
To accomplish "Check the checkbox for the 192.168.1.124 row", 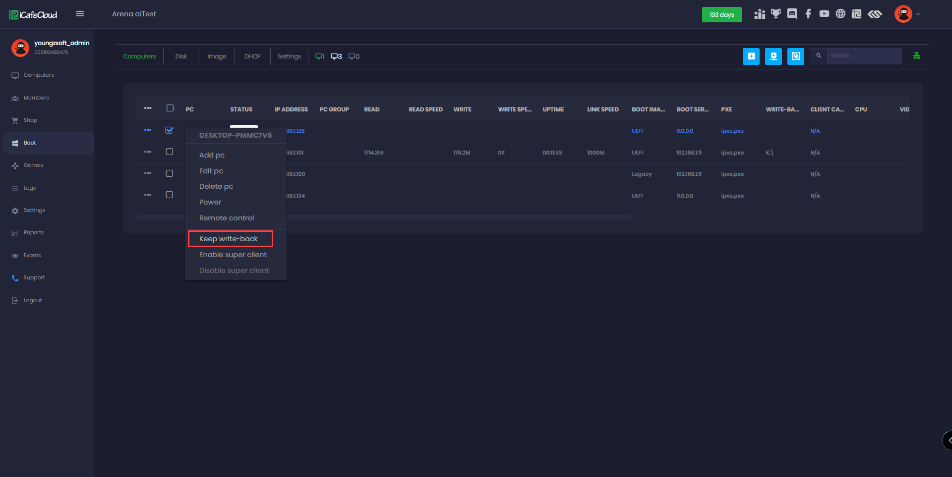I will (170, 195).
